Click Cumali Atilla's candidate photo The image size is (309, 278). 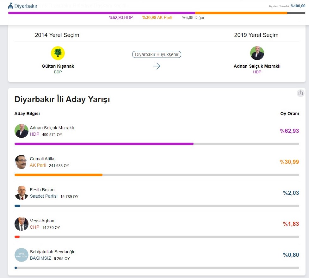[x=21, y=162]
